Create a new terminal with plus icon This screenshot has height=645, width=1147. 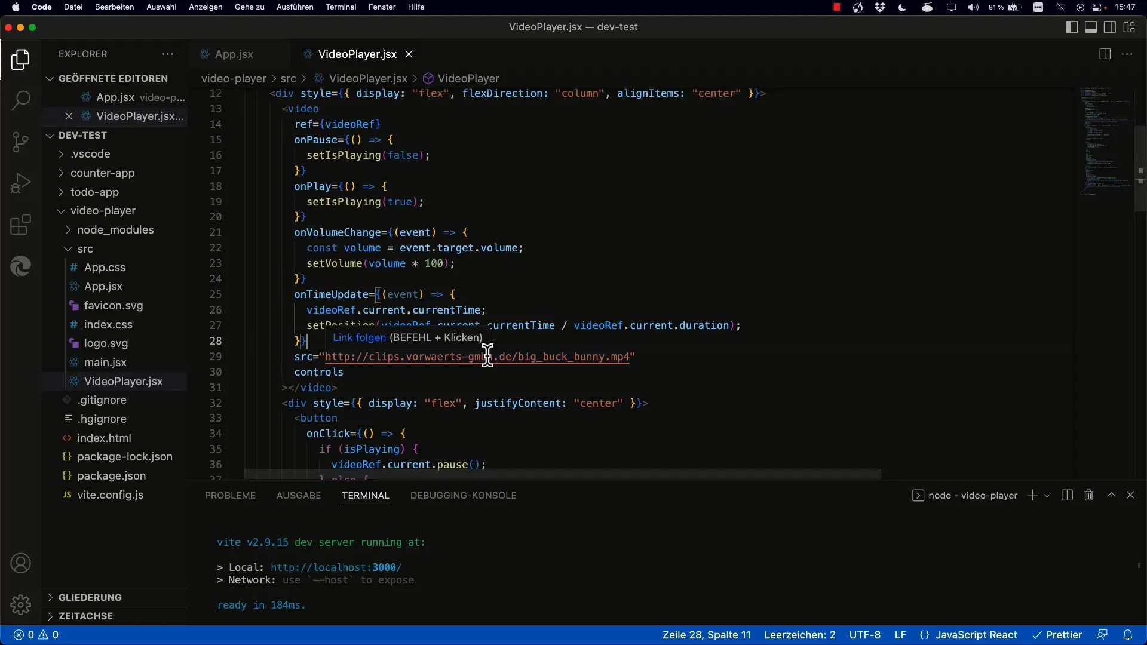[1032, 495]
